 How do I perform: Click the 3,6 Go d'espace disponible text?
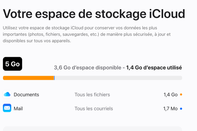[x=88, y=68]
